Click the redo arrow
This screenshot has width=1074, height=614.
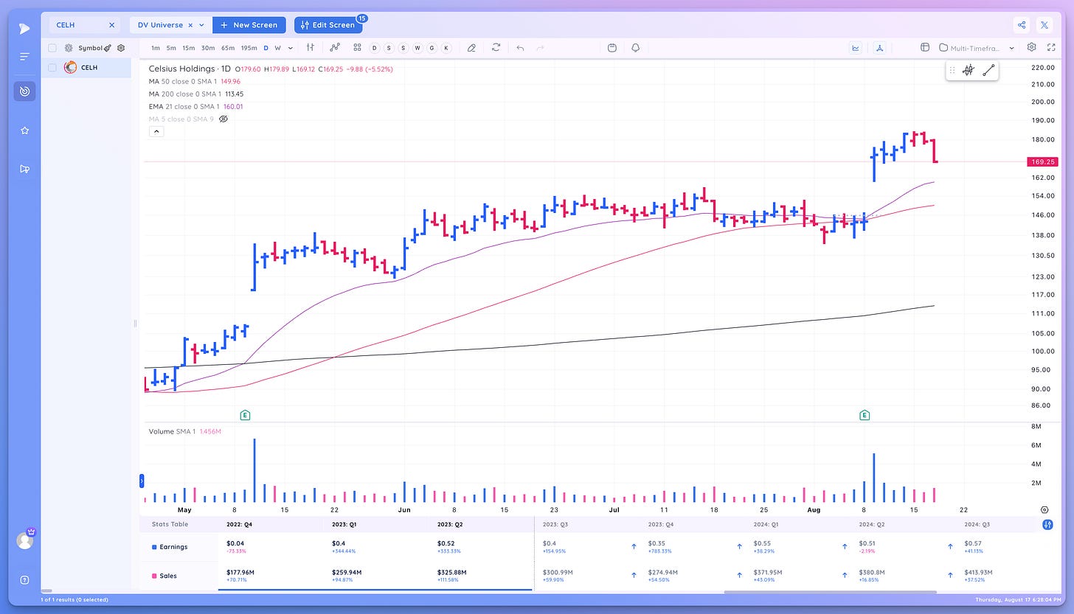click(540, 47)
